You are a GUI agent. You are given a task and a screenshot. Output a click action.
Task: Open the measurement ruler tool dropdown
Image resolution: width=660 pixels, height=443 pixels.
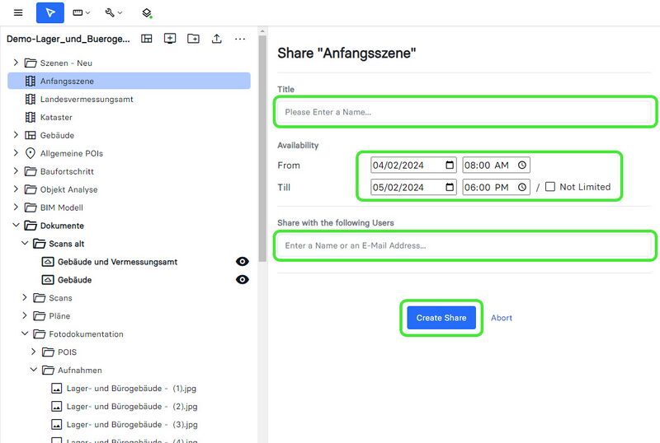click(82, 12)
